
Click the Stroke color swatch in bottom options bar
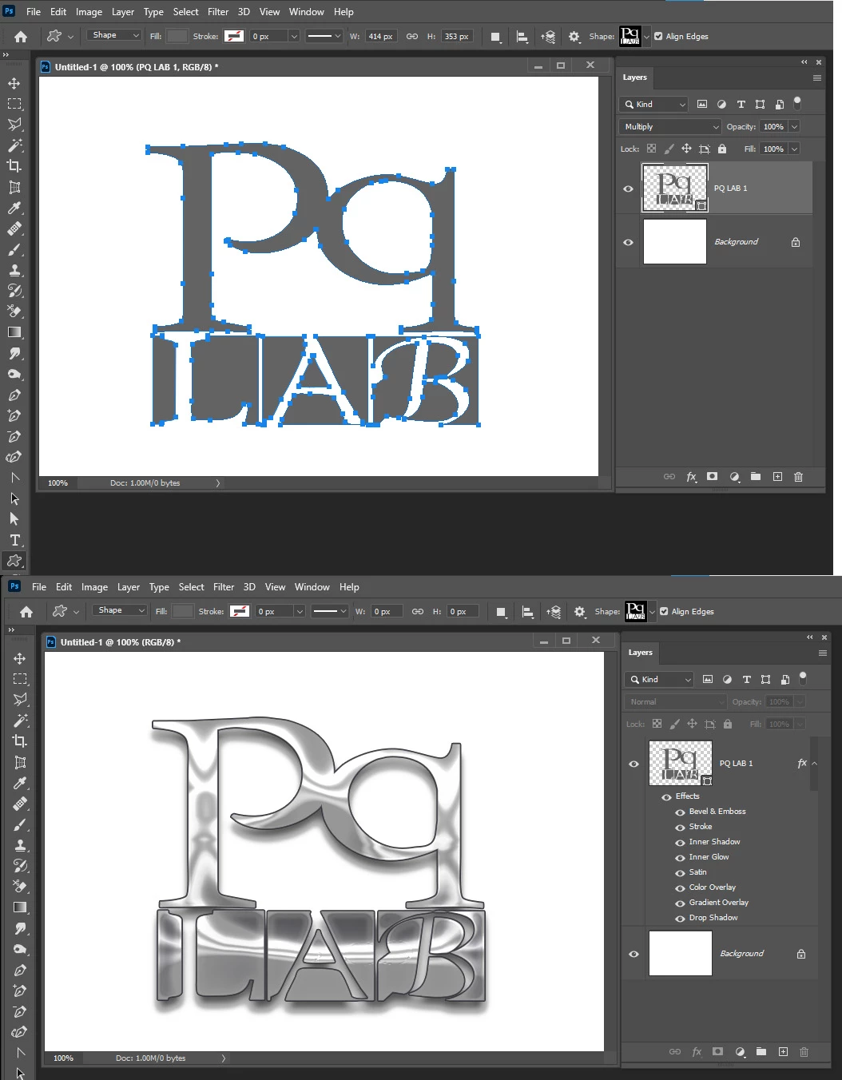(x=240, y=611)
